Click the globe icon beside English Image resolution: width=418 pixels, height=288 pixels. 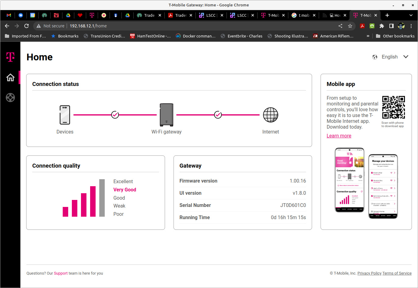coord(375,57)
